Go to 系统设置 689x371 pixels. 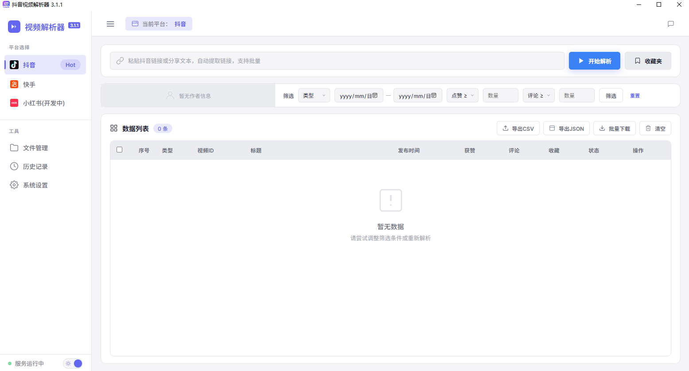(x=45, y=185)
